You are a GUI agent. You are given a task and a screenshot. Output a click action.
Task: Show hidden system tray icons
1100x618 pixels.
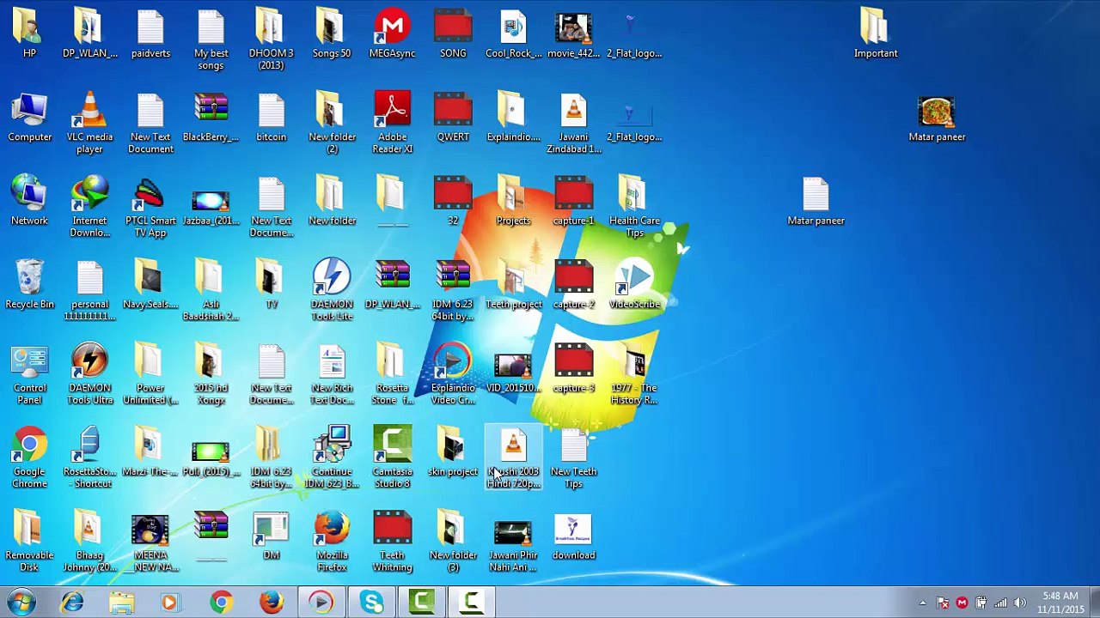point(923,603)
